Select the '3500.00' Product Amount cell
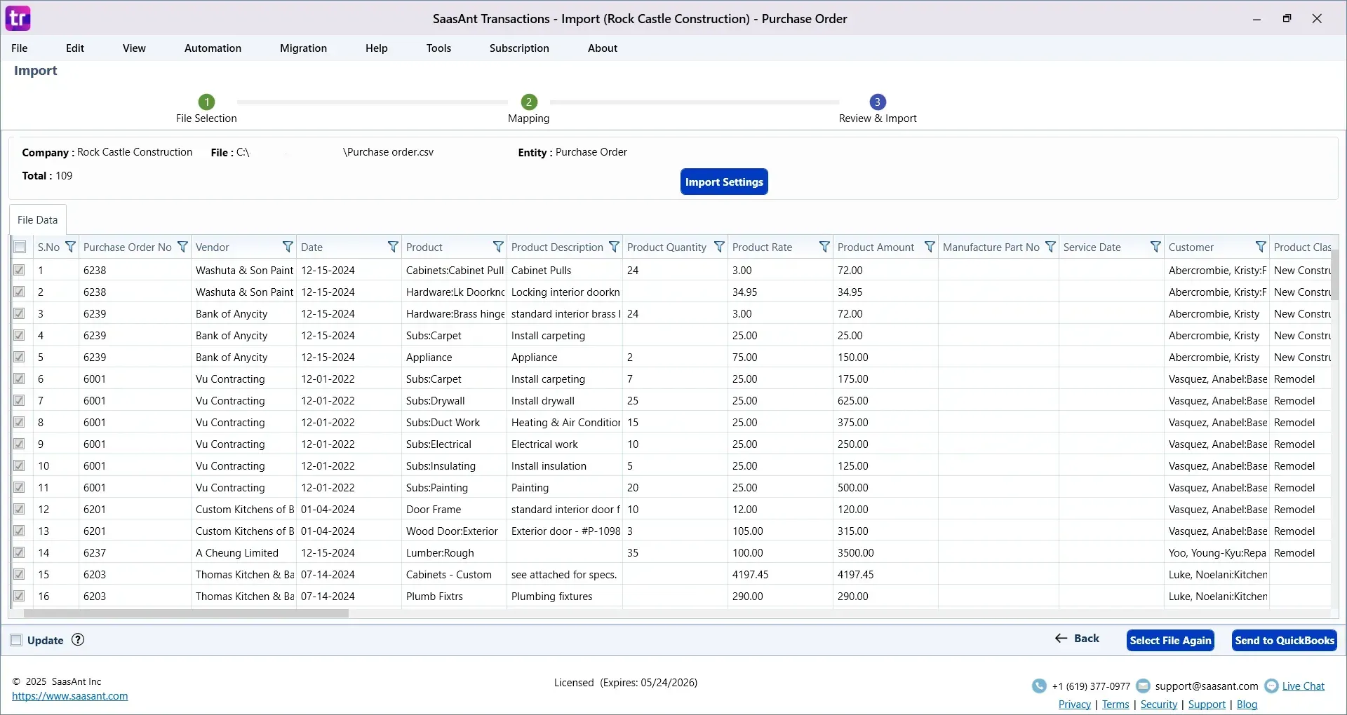 coord(885,552)
